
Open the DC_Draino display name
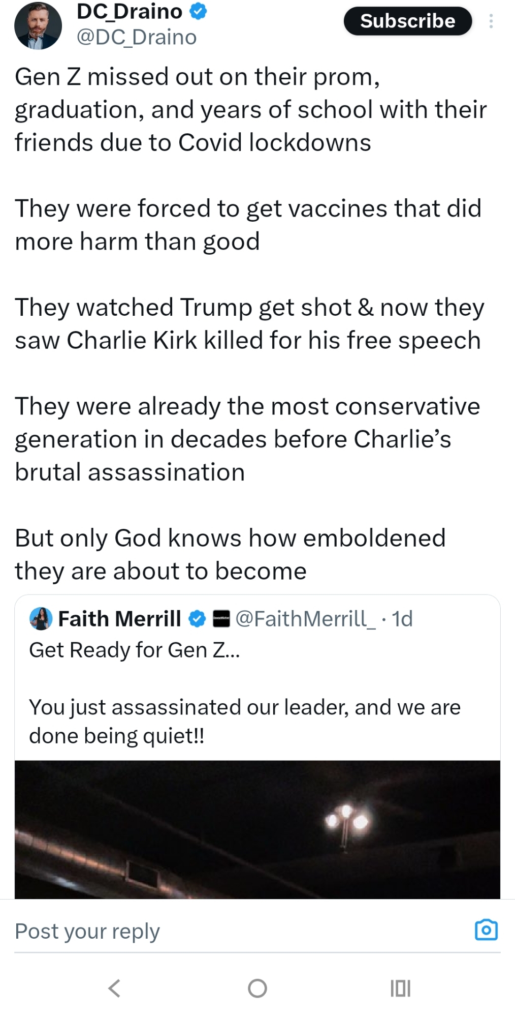[129, 11]
